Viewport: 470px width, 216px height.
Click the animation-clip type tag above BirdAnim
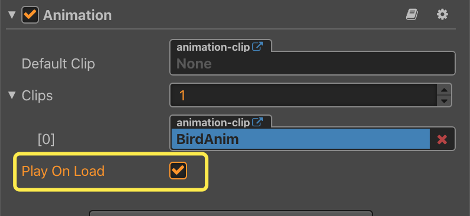click(213, 123)
